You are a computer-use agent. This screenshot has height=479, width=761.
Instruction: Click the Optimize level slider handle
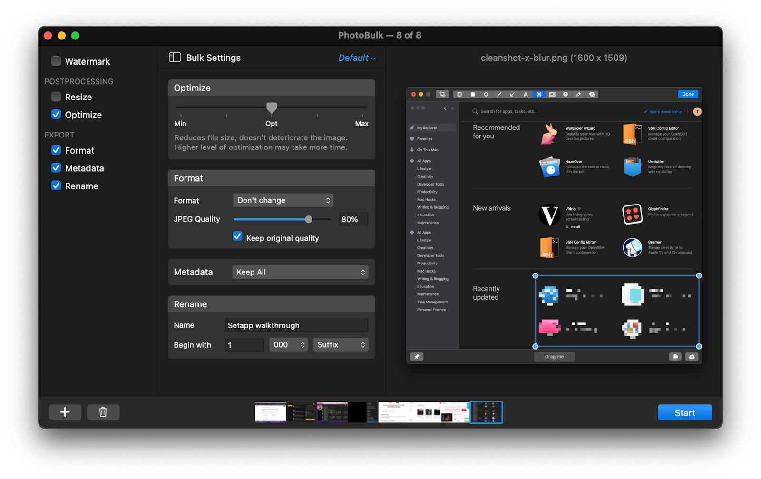(272, 108)
